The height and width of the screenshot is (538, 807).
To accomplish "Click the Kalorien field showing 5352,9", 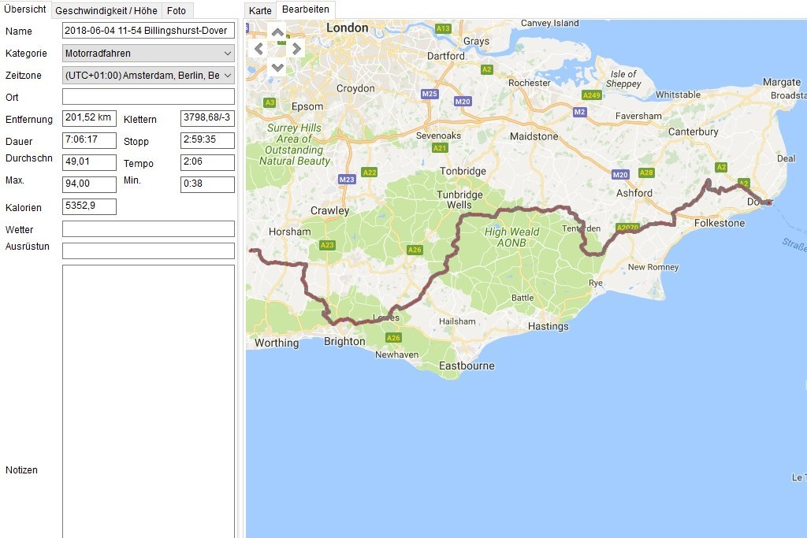I will click(x=89, y=207).
